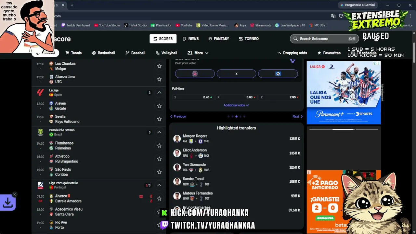Dismiss the download popup with the X
Image resolution: width=416 pixels, height=234 pixels.
point(14,194)
